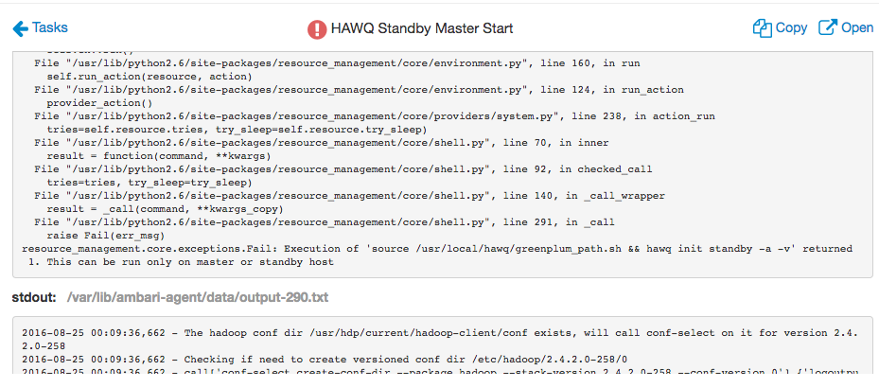Click the output-290.txt file path
Image resolution: width=879 pixels, height=388 pixels.
(x=198, y=297)
